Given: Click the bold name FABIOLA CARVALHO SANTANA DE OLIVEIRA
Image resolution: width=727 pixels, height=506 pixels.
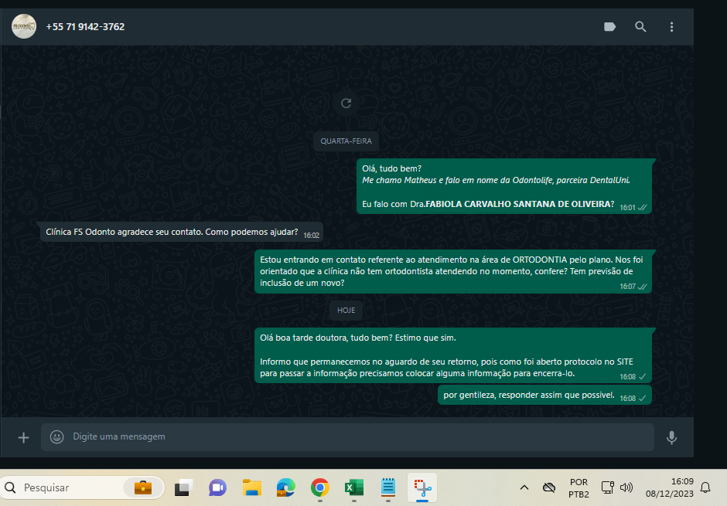Looking at the screenshot, I should tap(519, 204).
